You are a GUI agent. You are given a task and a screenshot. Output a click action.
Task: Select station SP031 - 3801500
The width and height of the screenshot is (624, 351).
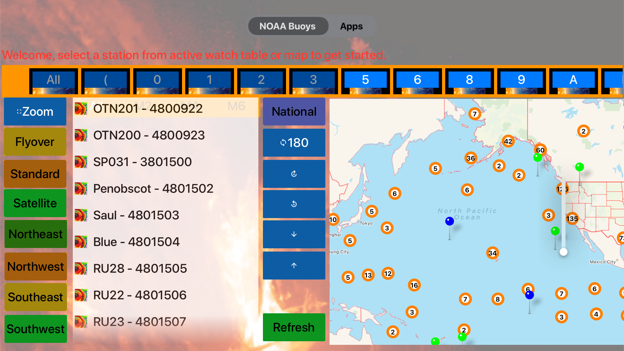(x=166, y=162)
